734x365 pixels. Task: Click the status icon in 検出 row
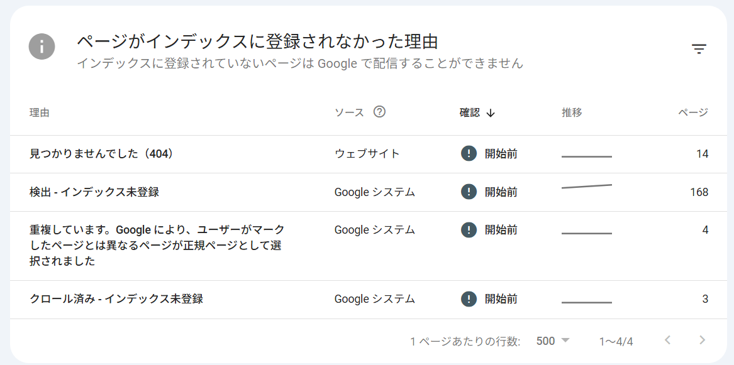tap(469, 192)
